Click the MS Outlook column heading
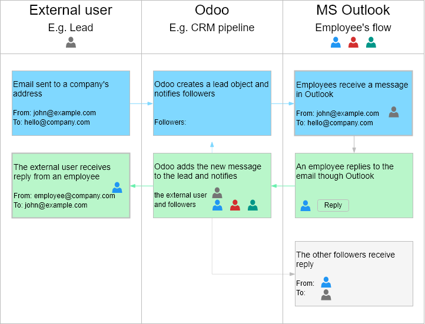The width and height of the screenshot is (425, 324). [353, 10]
